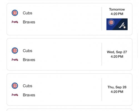
Task: Click the Braves logo in the Sep 28 game
Action: (x=15, y=95)
